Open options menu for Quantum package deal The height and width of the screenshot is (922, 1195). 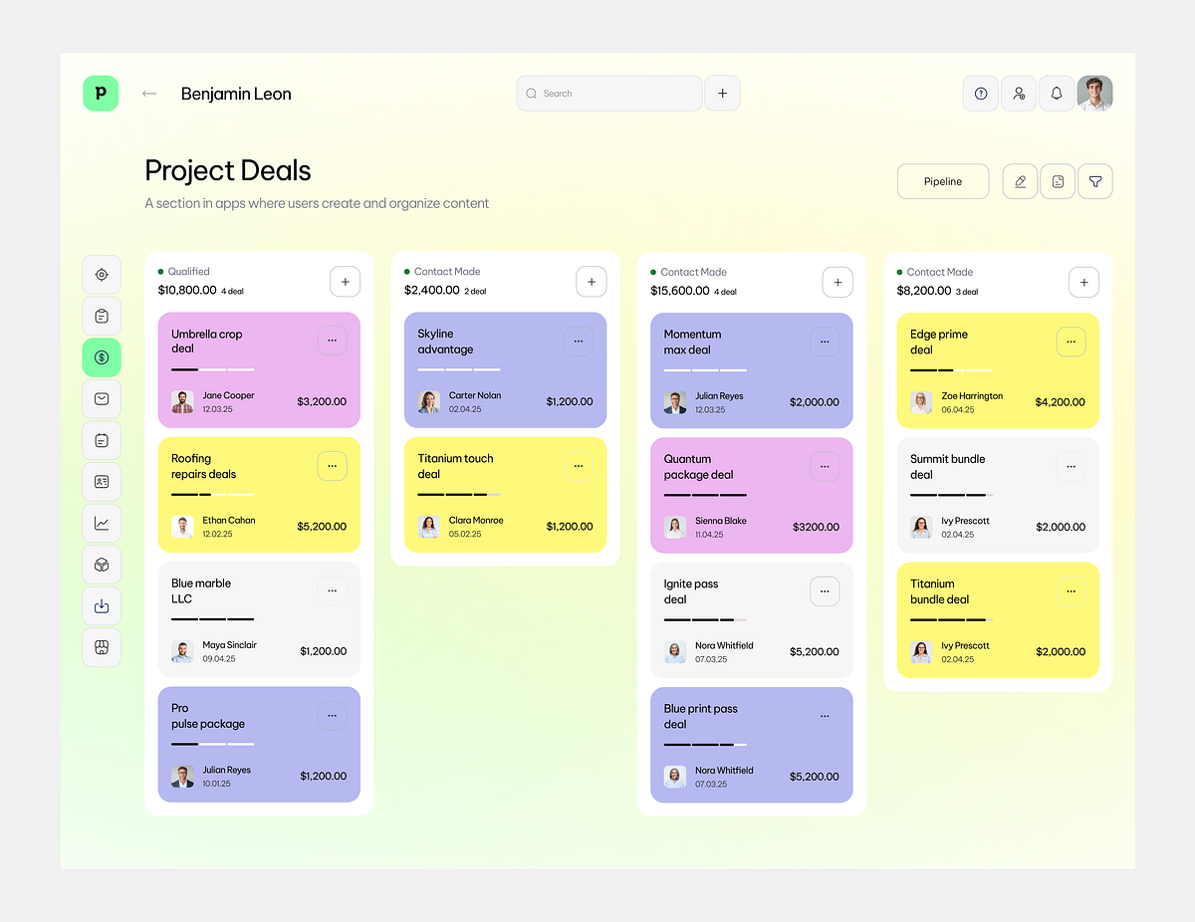tap(825, 466)
